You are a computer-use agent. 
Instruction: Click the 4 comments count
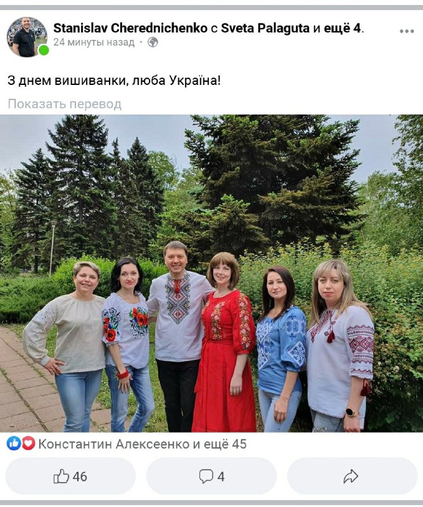[x=221, y=477]
